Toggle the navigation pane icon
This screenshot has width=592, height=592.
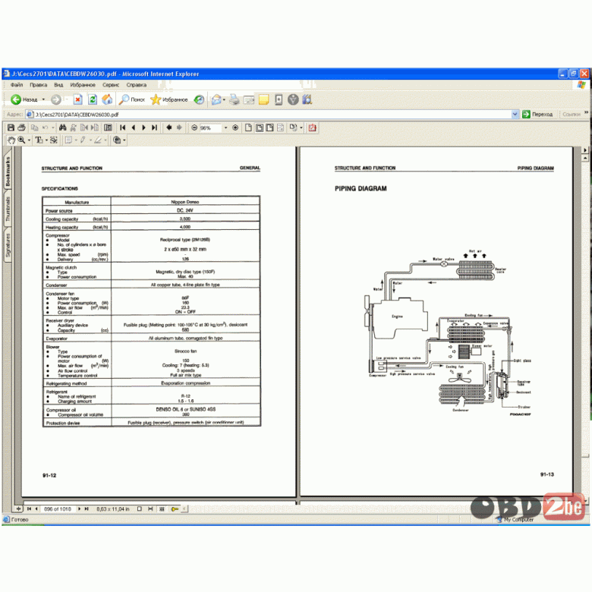point(108,128)
